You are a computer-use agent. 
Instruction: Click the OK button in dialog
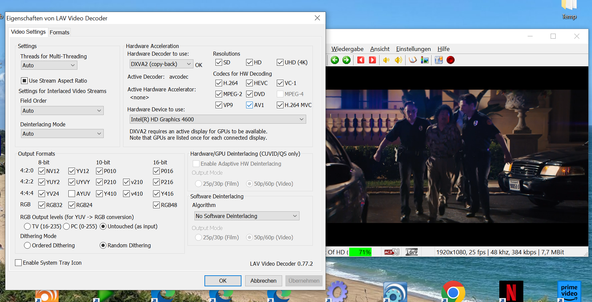[223, 281]
